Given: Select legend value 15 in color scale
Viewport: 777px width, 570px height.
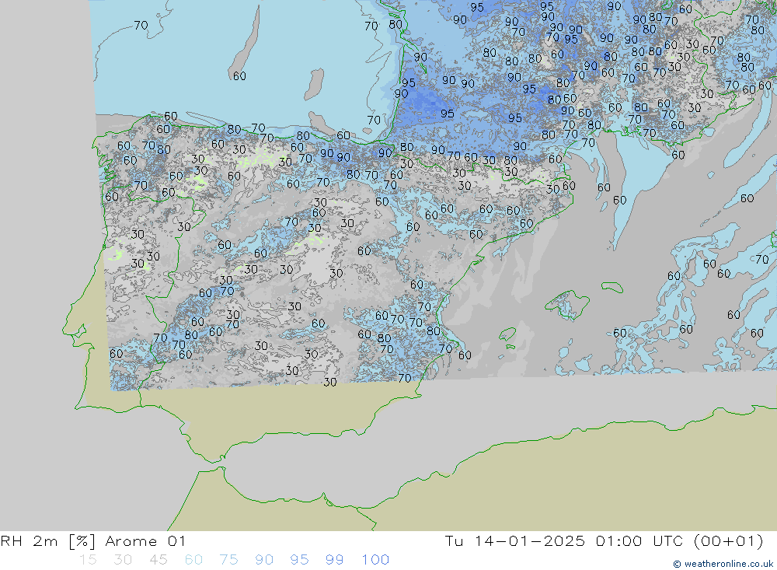Looking at the screenshot, I should 89,560.
